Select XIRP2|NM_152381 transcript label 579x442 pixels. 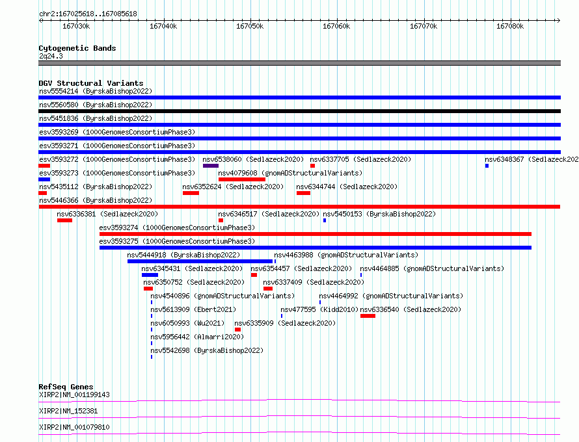tap(68, 411)
